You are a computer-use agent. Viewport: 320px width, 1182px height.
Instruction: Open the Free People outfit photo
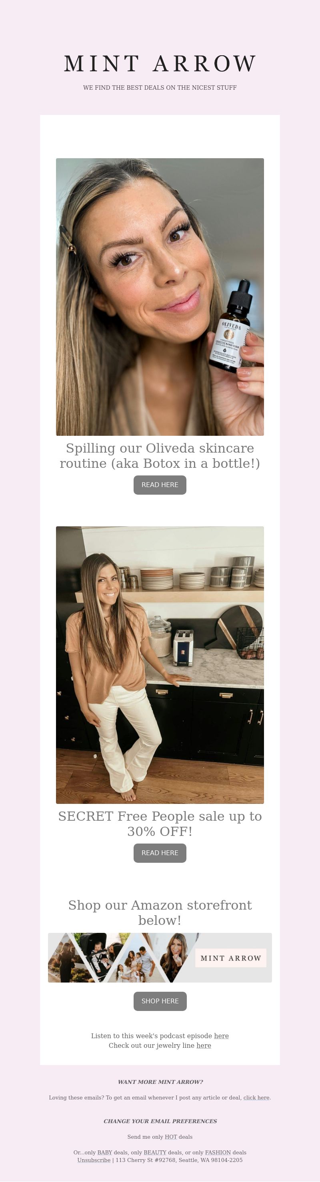point(160,665)
